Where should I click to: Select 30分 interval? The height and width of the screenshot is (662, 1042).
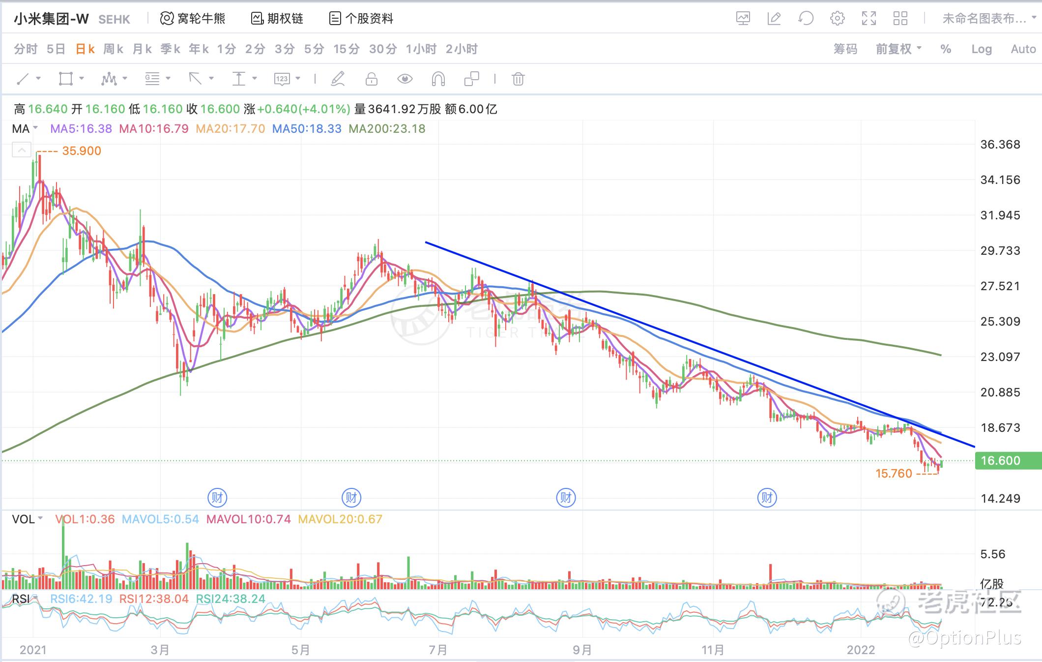coord(383,49)
